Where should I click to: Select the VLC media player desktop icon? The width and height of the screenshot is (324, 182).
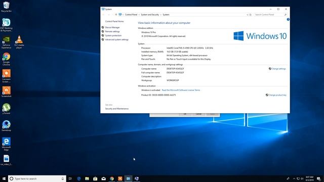click(19, 42)
